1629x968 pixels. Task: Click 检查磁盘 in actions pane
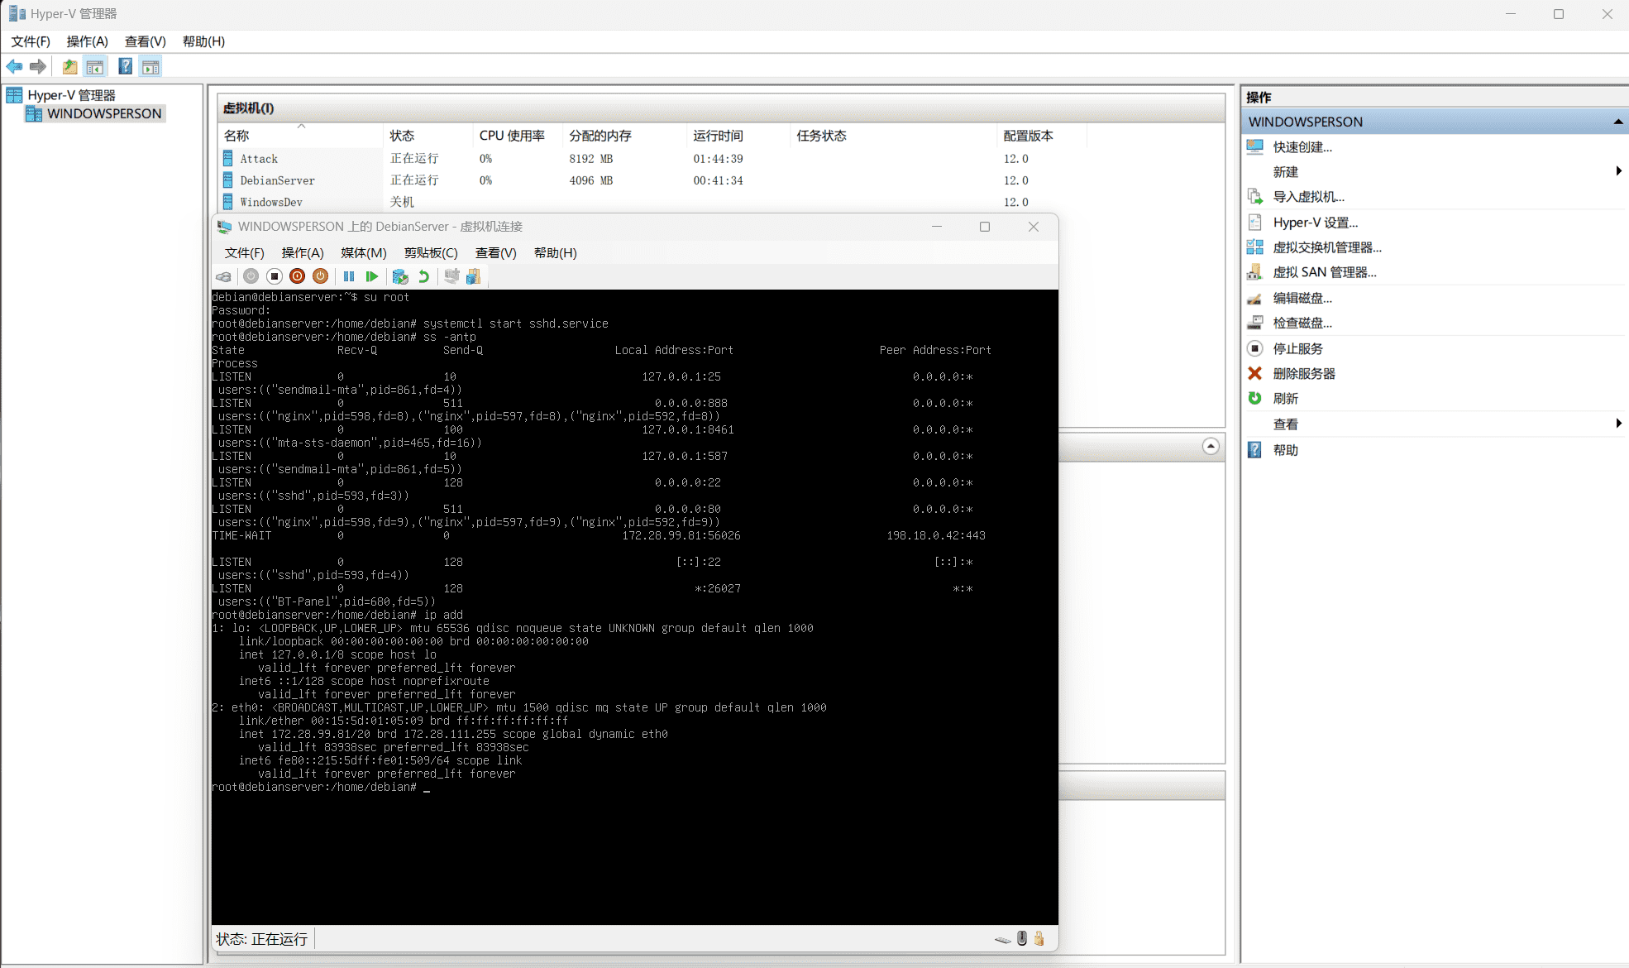pos(1302,323)
